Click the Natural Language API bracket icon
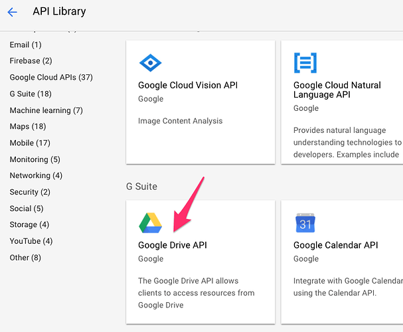This screenshot has width=403, height=332. point(305,63)
